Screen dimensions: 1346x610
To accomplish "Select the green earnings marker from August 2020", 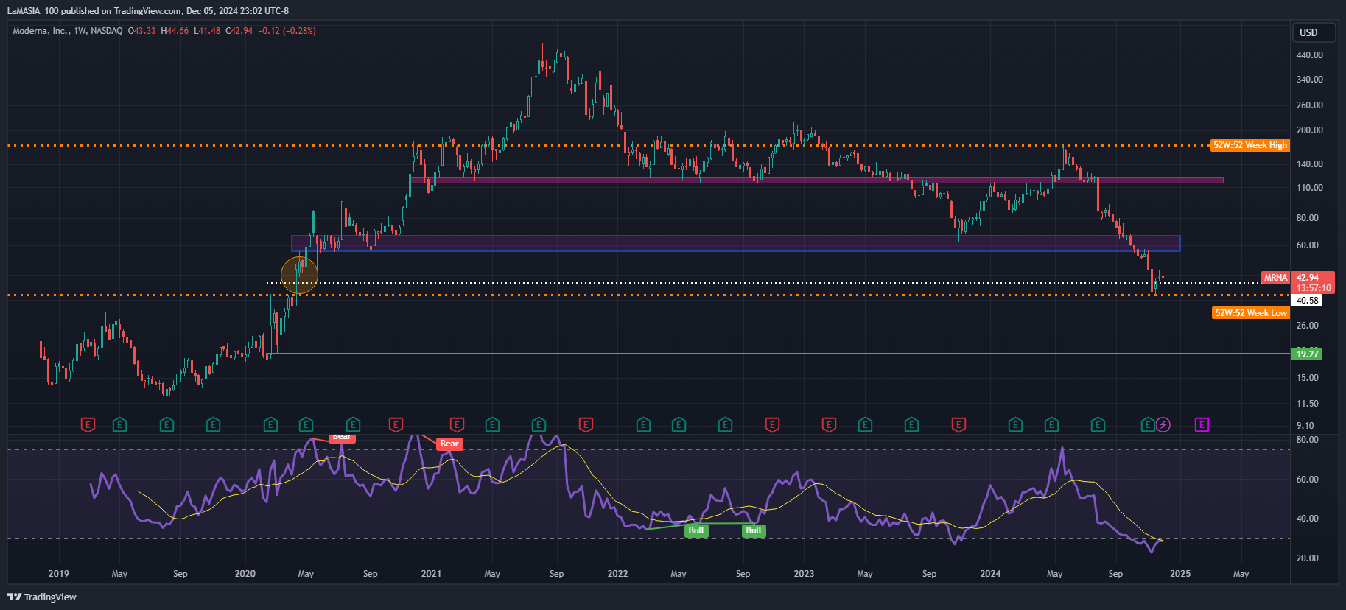I will point(353,424).
